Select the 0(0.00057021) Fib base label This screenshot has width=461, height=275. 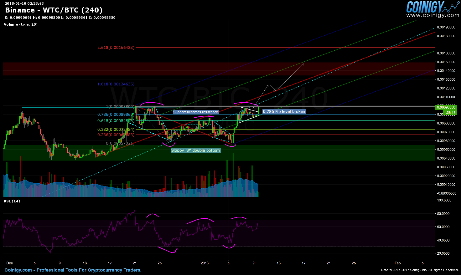tap(121, 143)
